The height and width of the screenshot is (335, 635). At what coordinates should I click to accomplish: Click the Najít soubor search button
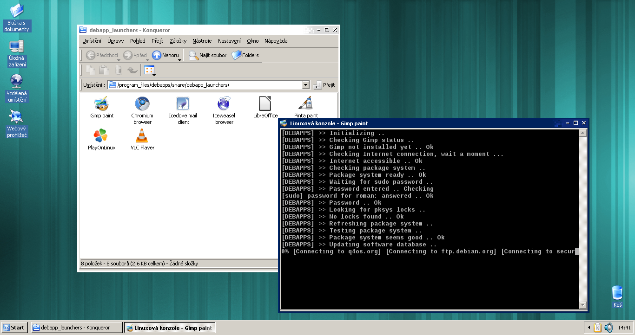tap(208, 55)
